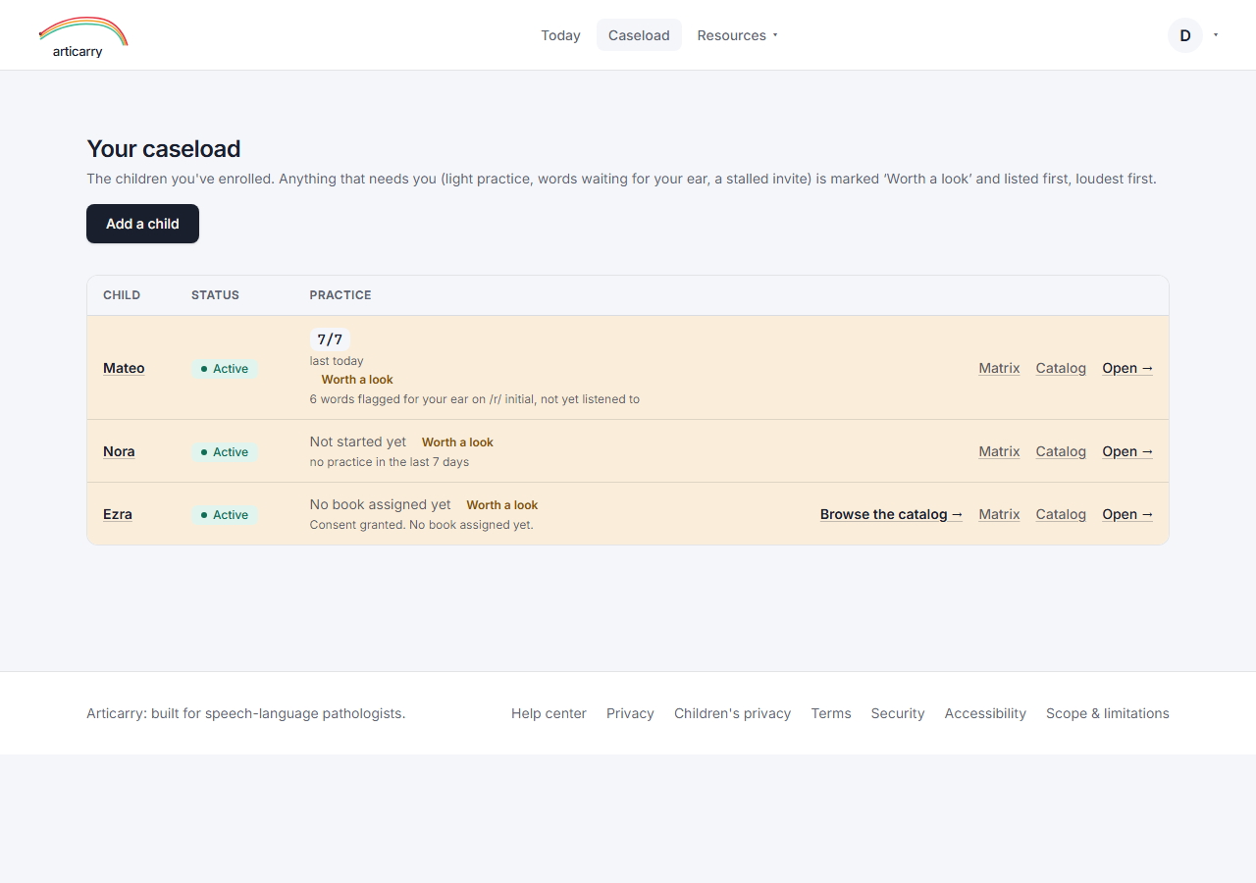Click the CHILD column header

point(122,295)
